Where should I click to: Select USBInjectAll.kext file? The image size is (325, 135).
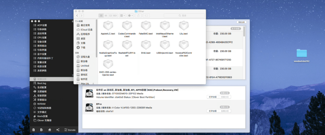(x=165, y=45)
